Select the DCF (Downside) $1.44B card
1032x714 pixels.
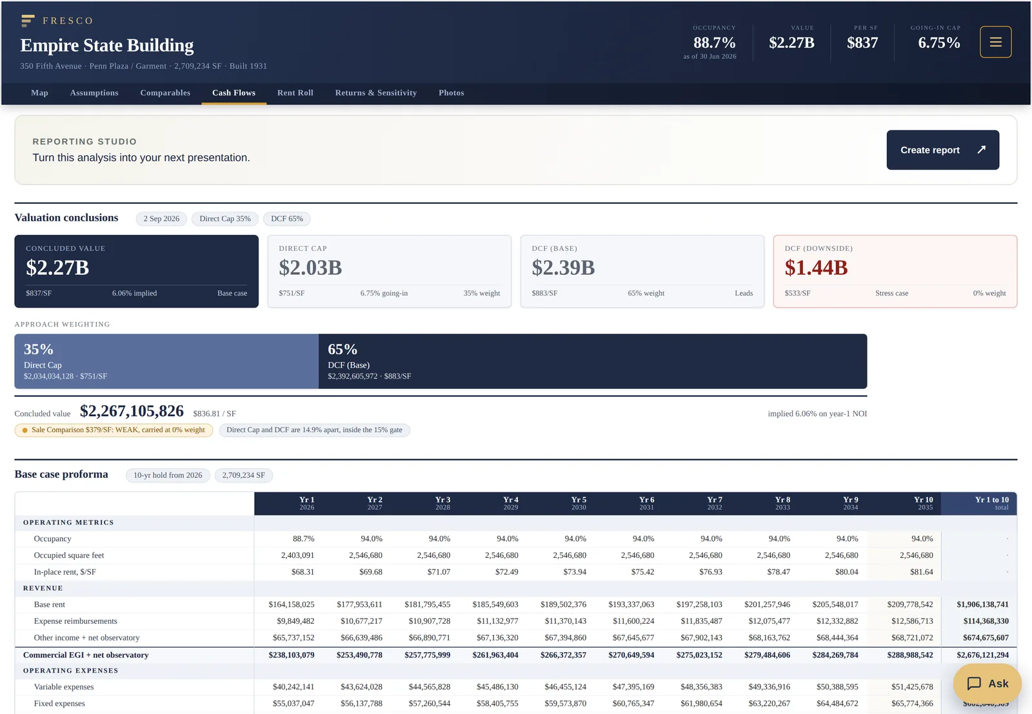pos(895,271)
